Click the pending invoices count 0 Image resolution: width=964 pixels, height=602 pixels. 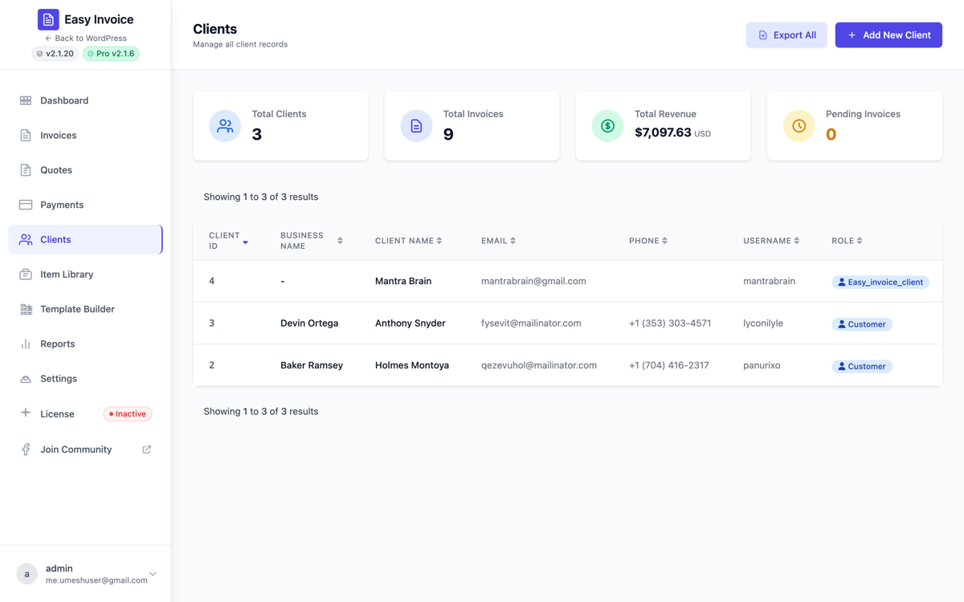coord(831,135)
